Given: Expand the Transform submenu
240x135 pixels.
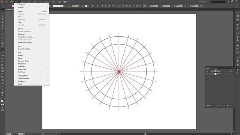Looking at the screenshot, I should [31, 5].
